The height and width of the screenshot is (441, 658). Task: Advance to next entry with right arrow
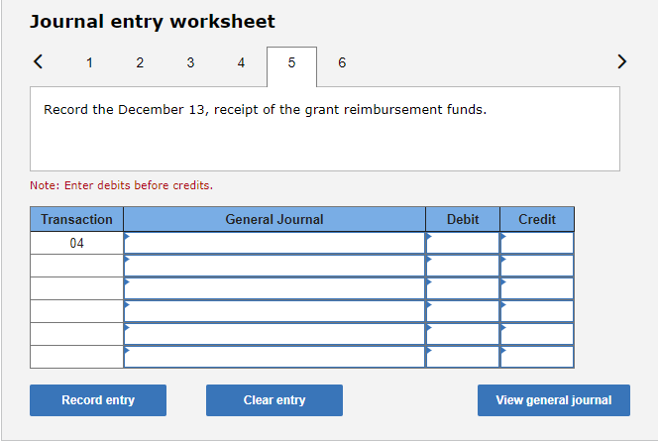622,61
